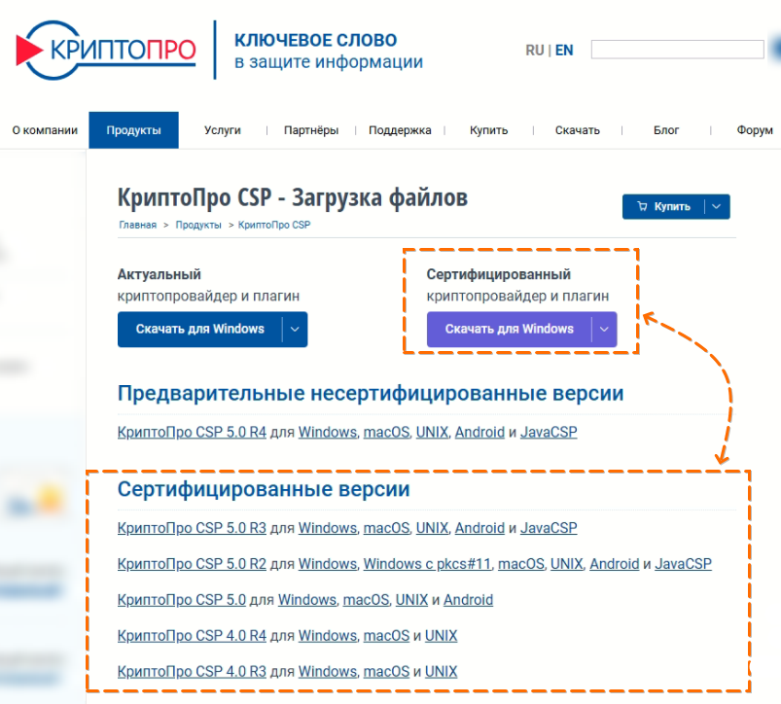Click the cart icon on Купить button
Viewport: 781px width, 704px height.
point(643,206)
